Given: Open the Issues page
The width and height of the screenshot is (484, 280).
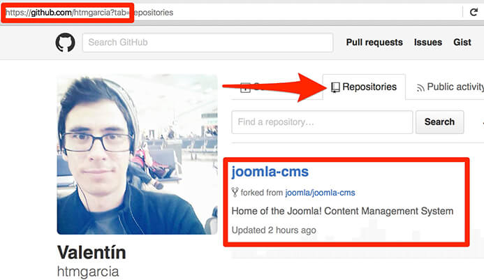Looking at the screenshot, I should pyautogui.click(x=428, y=43).
